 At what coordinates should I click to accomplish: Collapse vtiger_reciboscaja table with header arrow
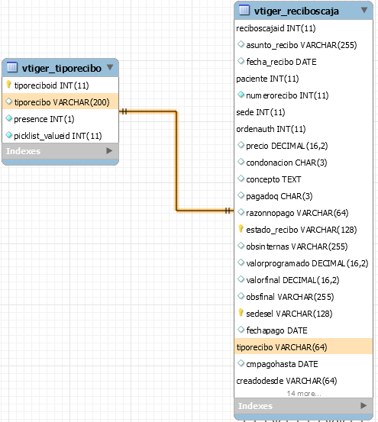coord(364,10)
